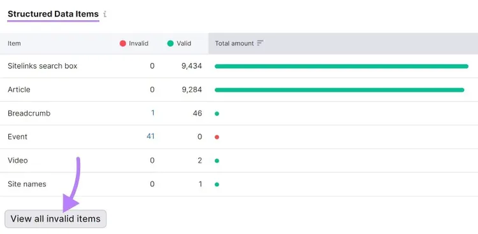Click the red Invalid legend dot

click(x=123, y=43)
